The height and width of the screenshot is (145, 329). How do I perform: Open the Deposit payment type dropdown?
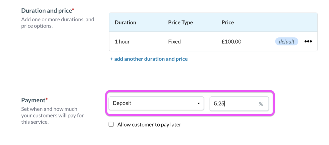156,103
